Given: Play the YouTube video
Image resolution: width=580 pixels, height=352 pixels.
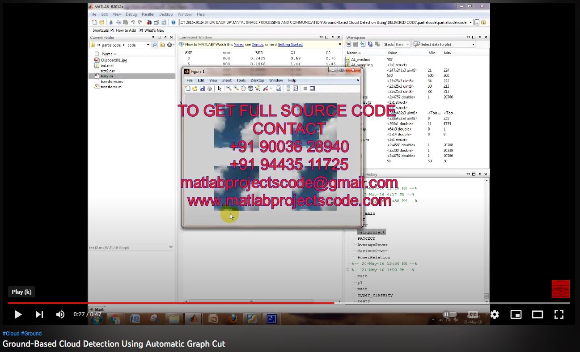Looking at the screenshot, I should pyautogui.click(x=18, y=314).
